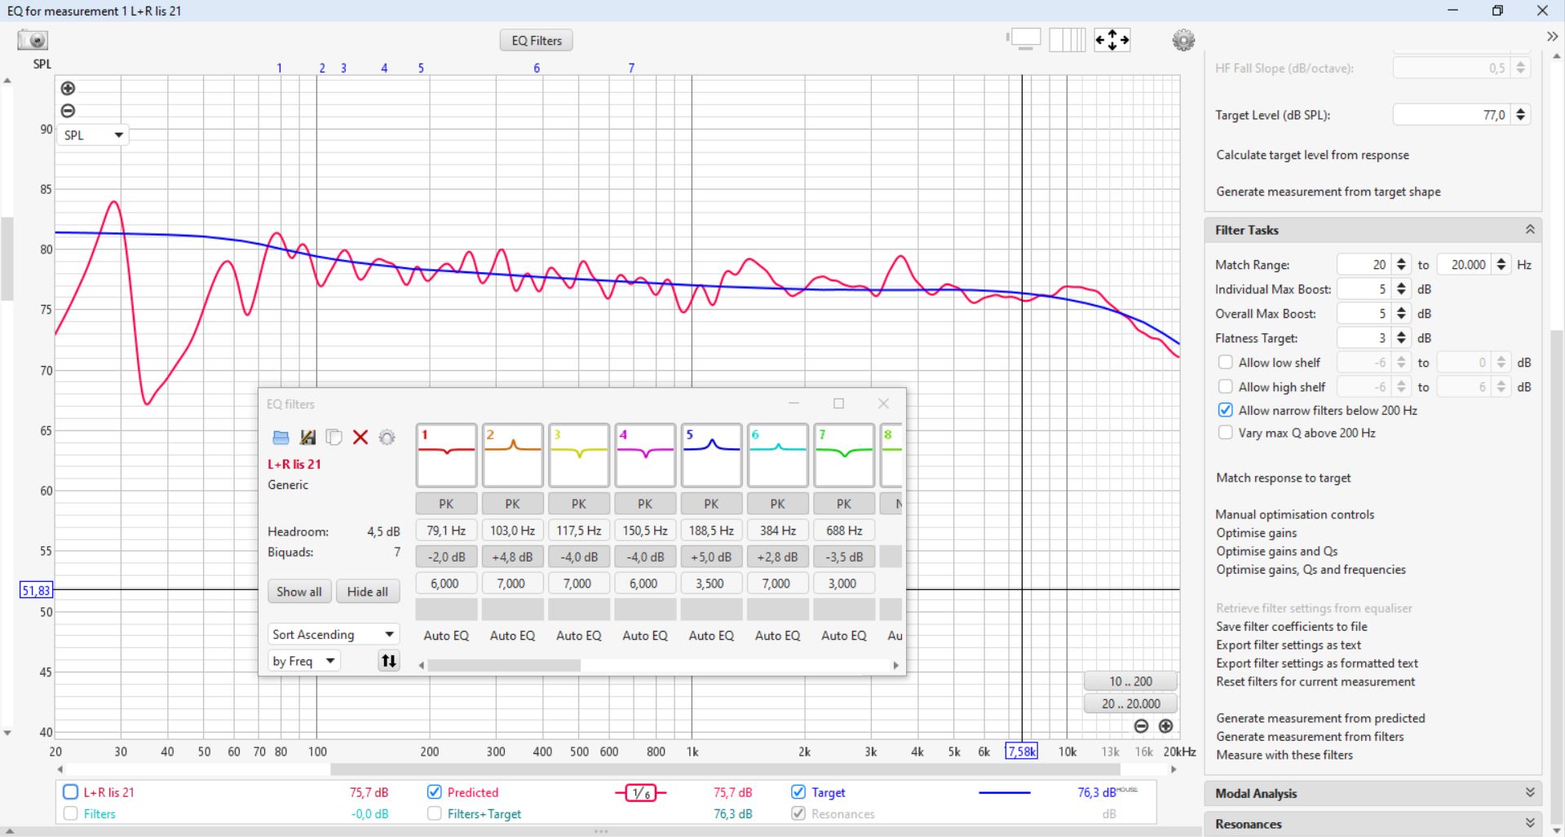Open Sort Ascending dropdown

[x=334, y=634]
